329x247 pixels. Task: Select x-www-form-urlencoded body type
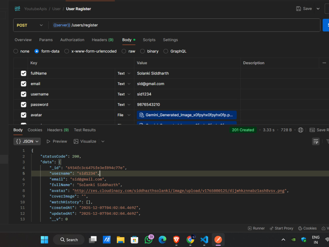pos(66,51)
